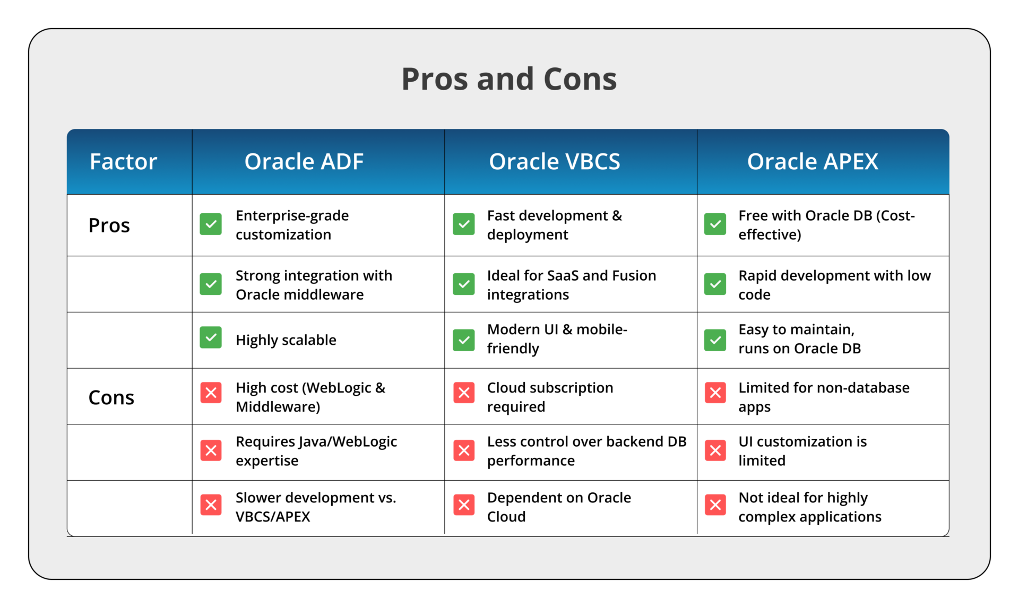Click the Factor column header

pyautogui.click(x=124, y=162)
